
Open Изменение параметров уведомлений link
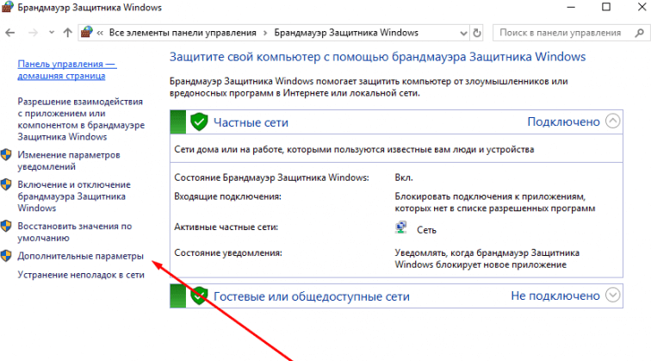(x=69, y=161)
